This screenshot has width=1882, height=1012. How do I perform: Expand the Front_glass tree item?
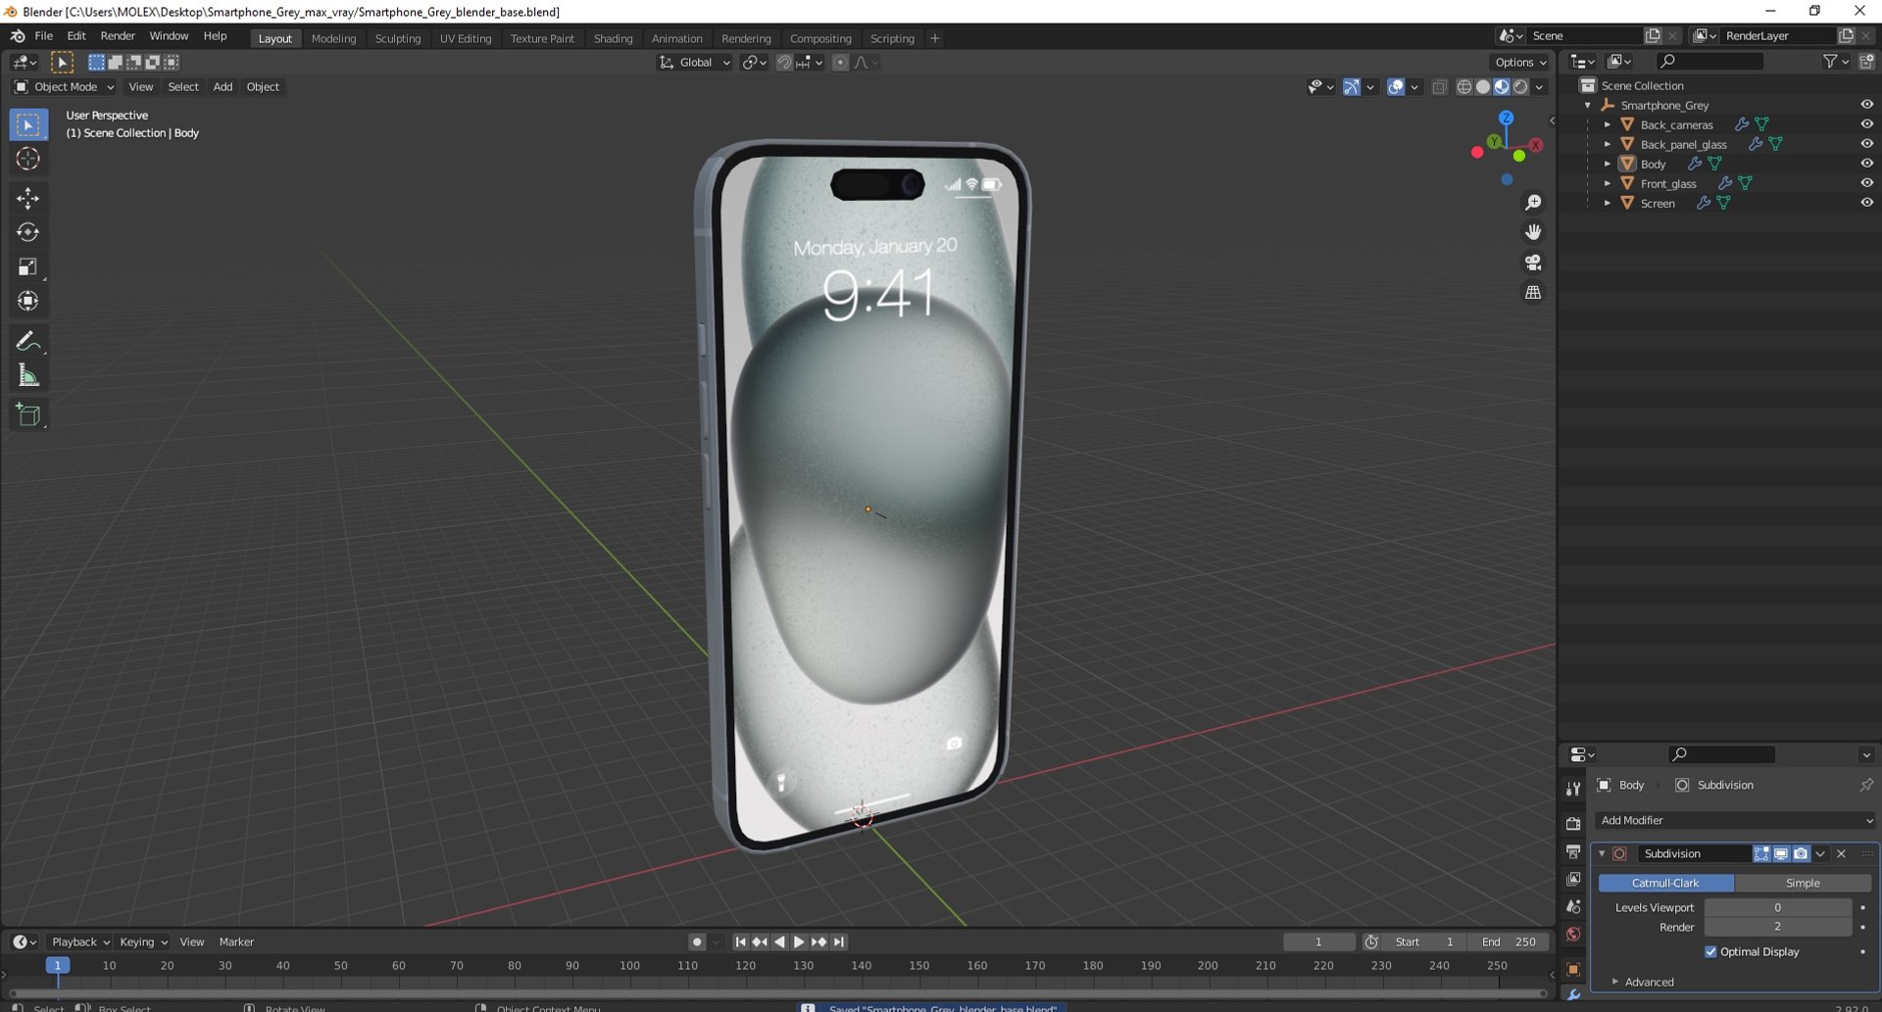[1607, 183]
